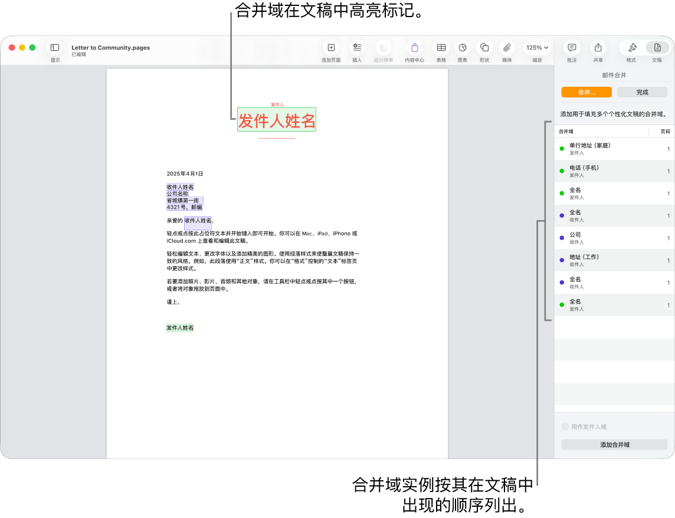Open the 形状 shapes icon
675x518 pixels.
[x=484, y=48]
